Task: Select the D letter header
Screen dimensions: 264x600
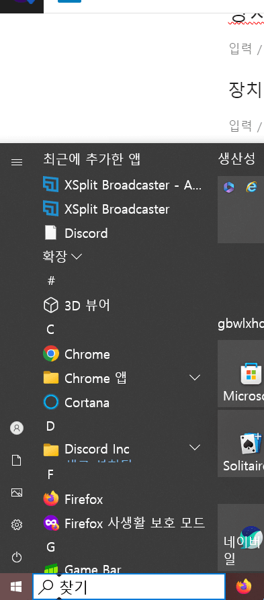Action: tap(50, 426)
